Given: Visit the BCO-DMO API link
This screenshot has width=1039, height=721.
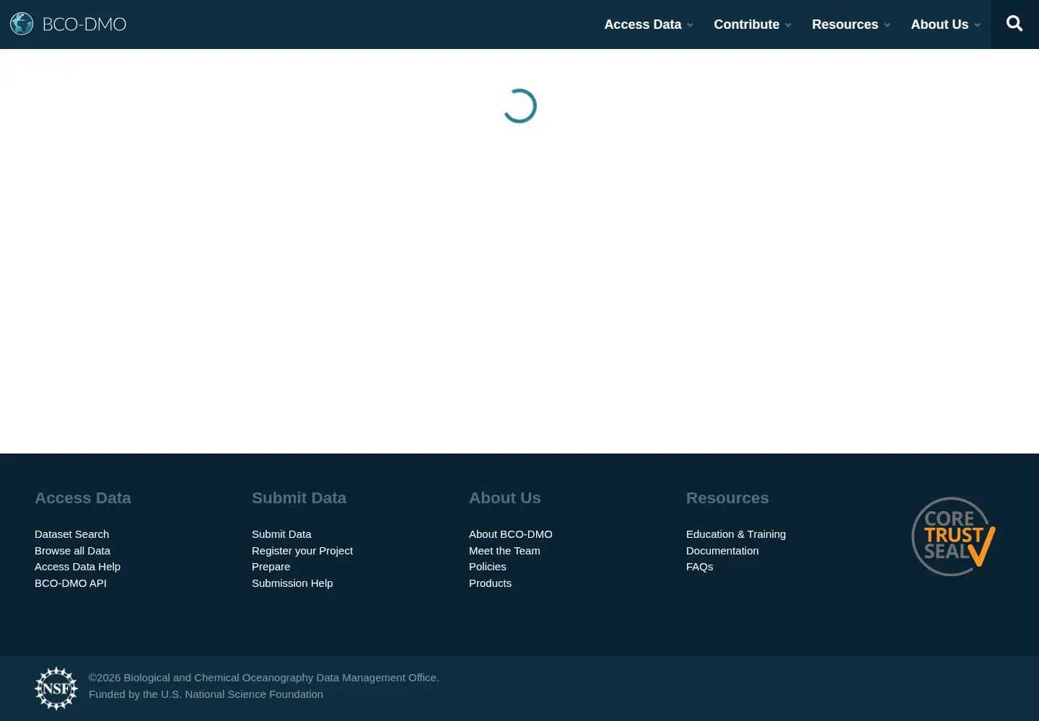Looking at the screenshot, I should pos(71,583).
